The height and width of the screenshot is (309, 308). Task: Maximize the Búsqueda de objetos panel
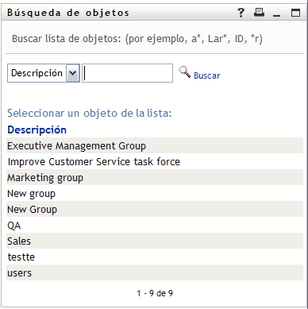pyautogui.click(x=295, y=13)
